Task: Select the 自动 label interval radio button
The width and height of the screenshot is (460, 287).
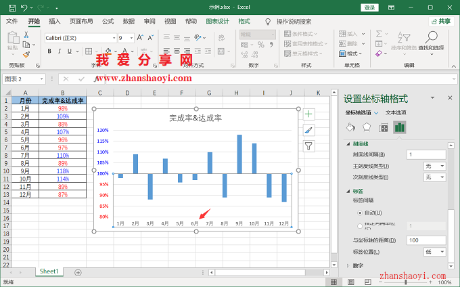Action: click(x=360, y=213)
